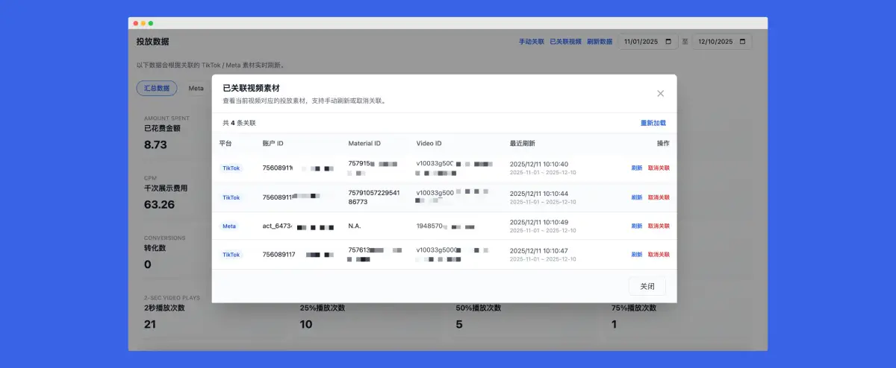Refresh the row timestamped 10:10:44
The width and height of the screenshot is (896, 368).
click(636, 197)
